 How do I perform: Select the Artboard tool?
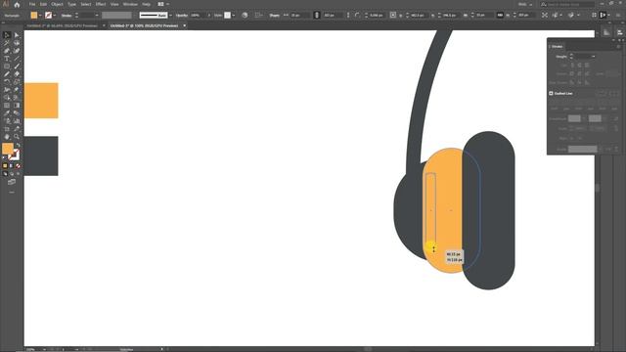click(x=7, y=129)
